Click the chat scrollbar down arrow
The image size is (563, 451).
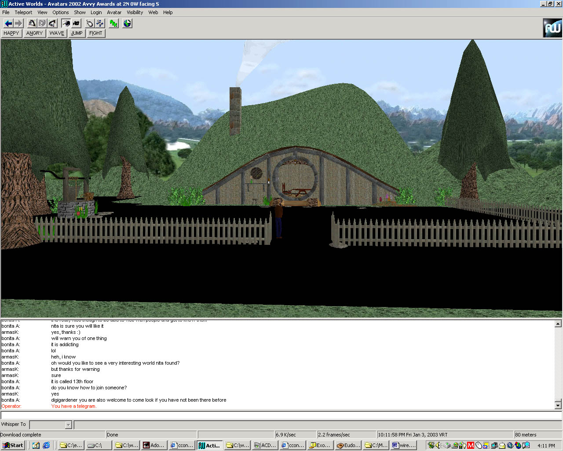[x=558, y=405]
